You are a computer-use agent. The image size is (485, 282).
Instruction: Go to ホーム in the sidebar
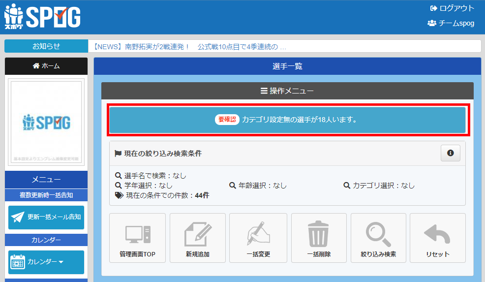pos(46,66)
